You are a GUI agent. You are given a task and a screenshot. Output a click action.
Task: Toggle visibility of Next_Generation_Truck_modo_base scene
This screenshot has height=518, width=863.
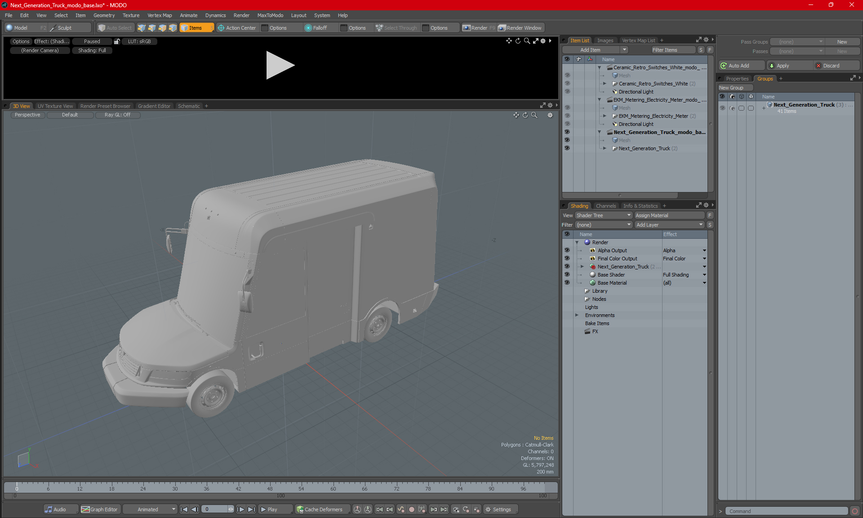point(567,132)
